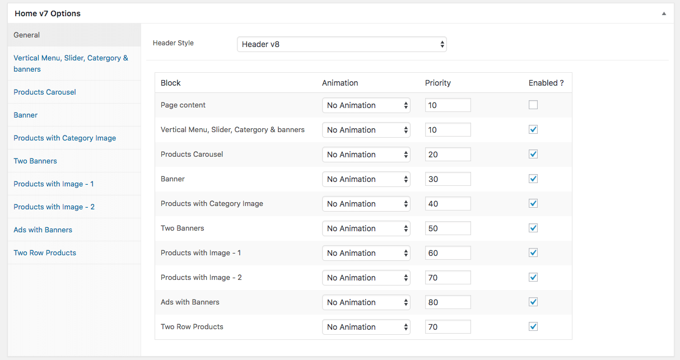Click Priority field for Page content
Viewport: 680px width, 360px height.
(448, 105)
